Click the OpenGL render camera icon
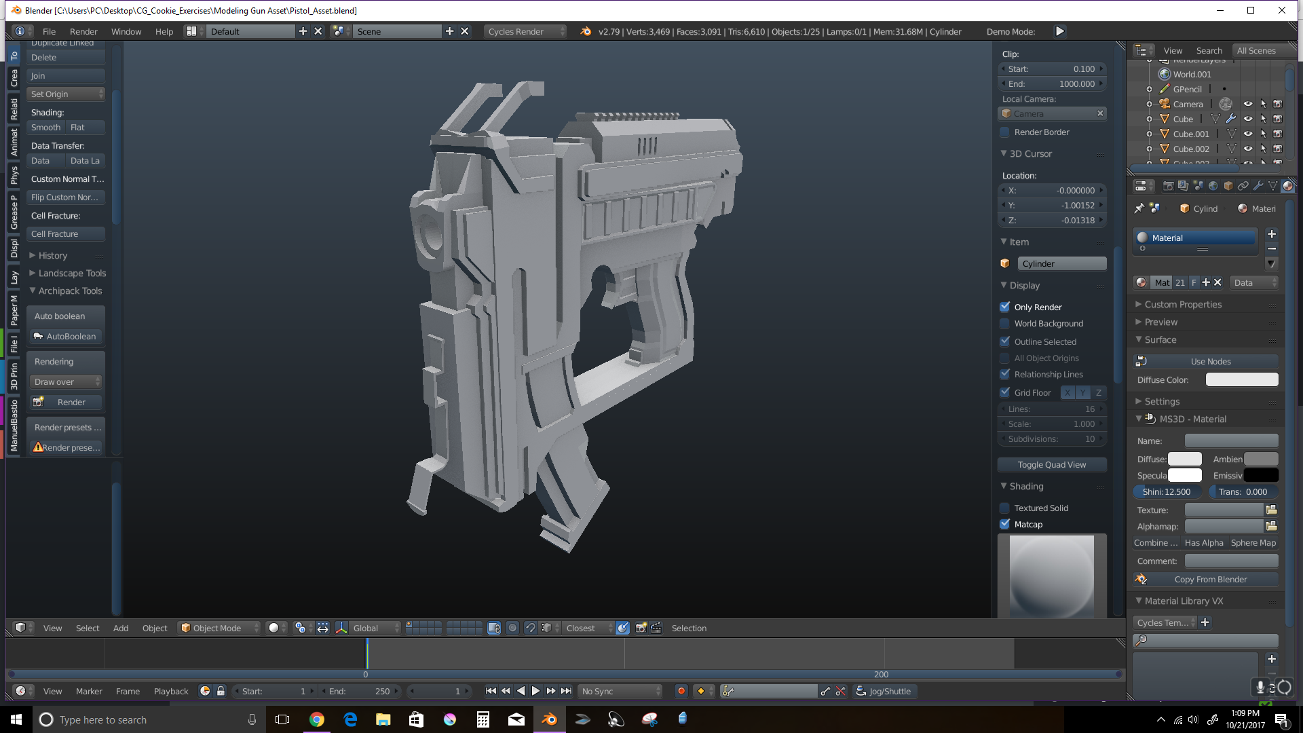The width and height of the screenshot is (1303, 733). [x=640, y=628]
